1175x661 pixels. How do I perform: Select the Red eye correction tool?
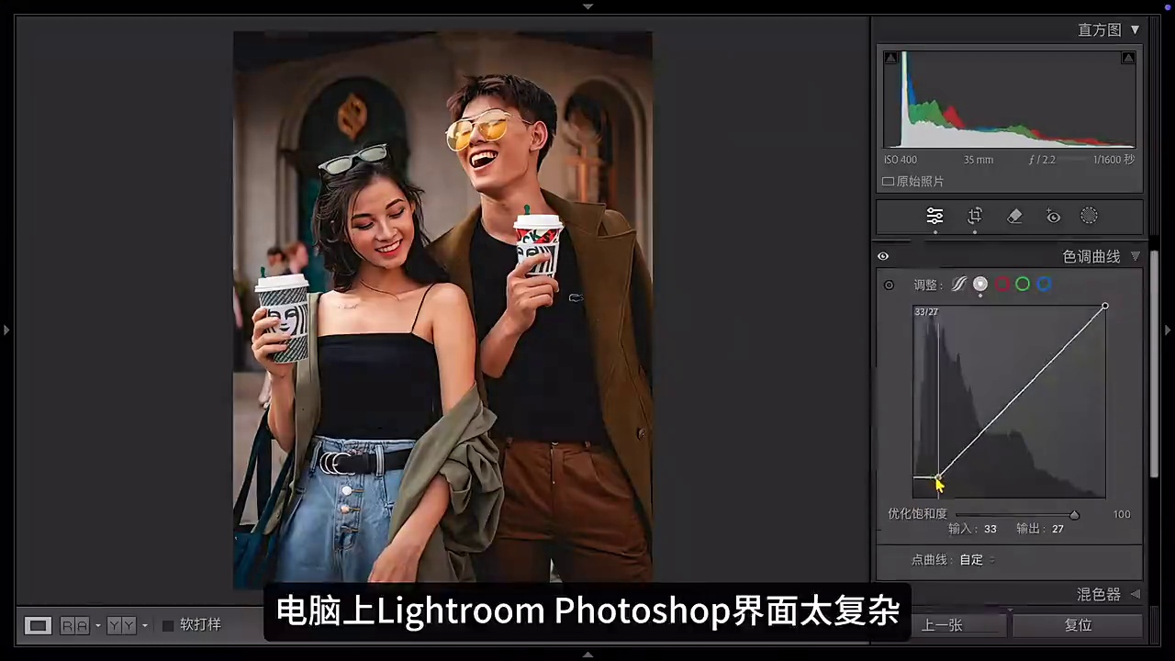1053,217
